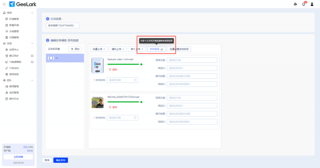Collapse the 团队 sidebar section
Screen dimensions: 320x168
click(32, 80)
